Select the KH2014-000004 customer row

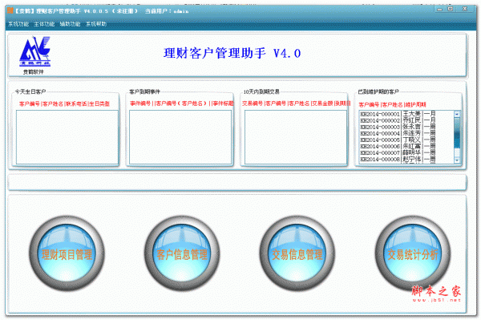click(406, 133)
